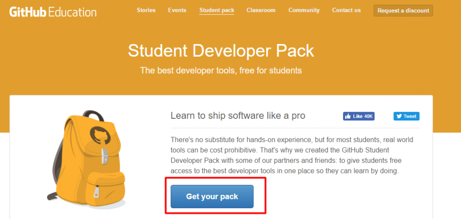The width and height of the screenshot is (461, 219).
Task: Click the Student Developer Pack heading
Action: click(221, 51)
